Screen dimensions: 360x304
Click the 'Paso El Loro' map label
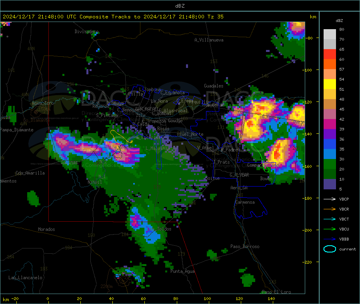coord(276,292)
